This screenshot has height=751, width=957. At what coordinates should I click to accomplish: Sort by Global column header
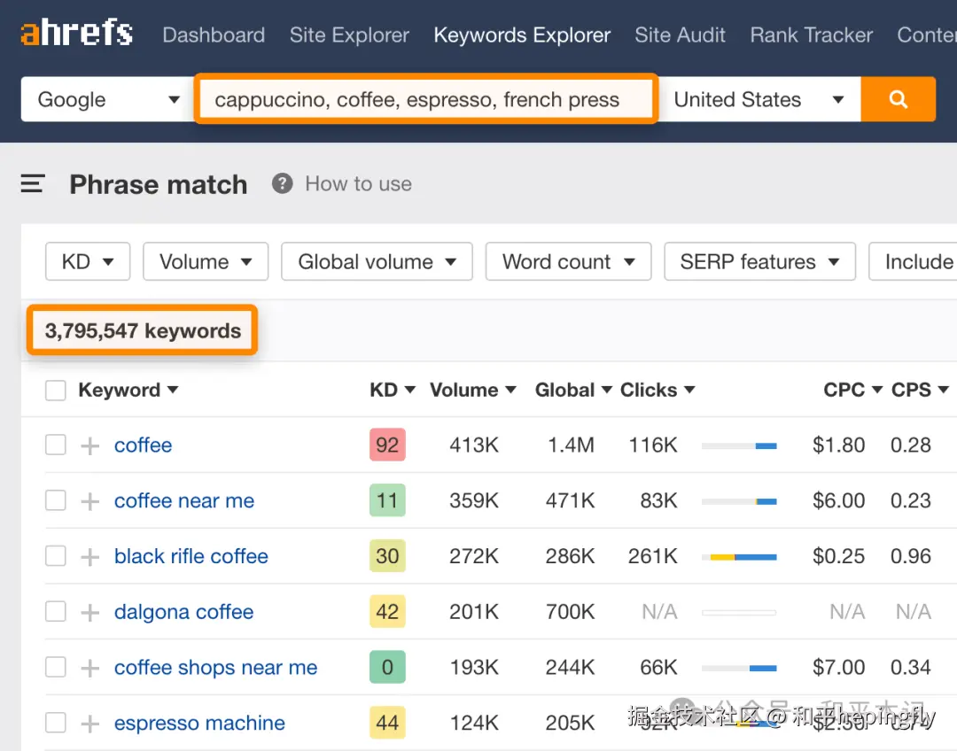coord(573,390)
